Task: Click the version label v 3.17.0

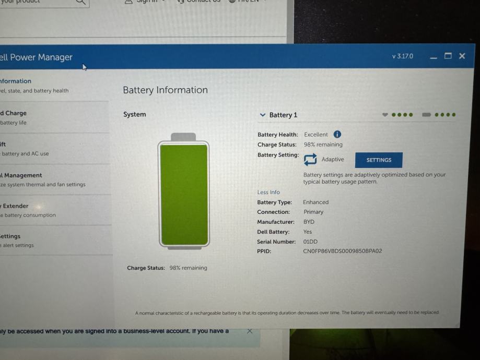Action: click(x=403, y=56)
